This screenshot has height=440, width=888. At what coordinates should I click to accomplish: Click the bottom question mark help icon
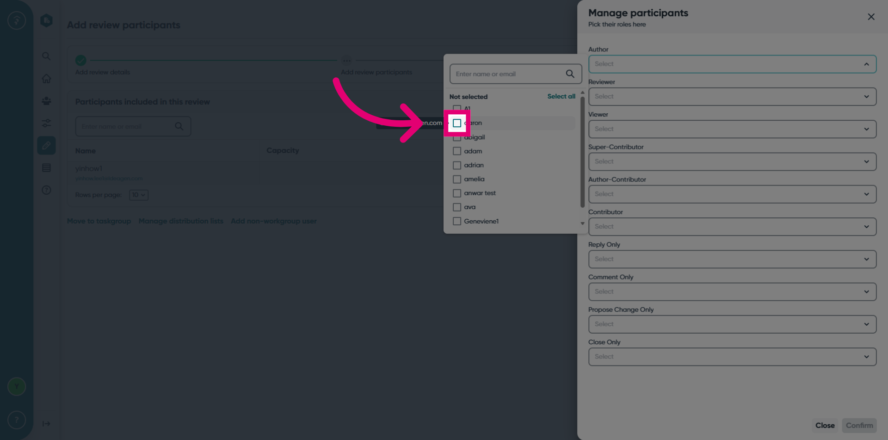[x=17, y=420]
